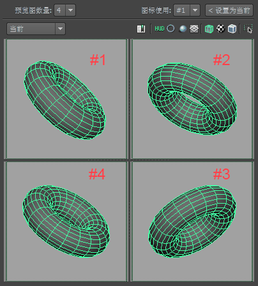Click the blue shaded cube icon

(232, 29)
